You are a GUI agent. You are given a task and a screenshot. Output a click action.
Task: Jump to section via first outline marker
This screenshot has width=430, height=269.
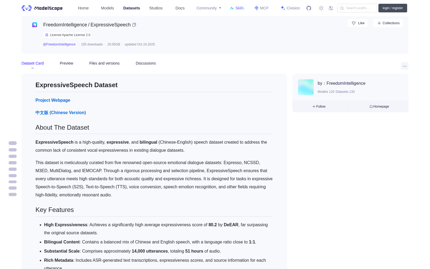[13, 143]
